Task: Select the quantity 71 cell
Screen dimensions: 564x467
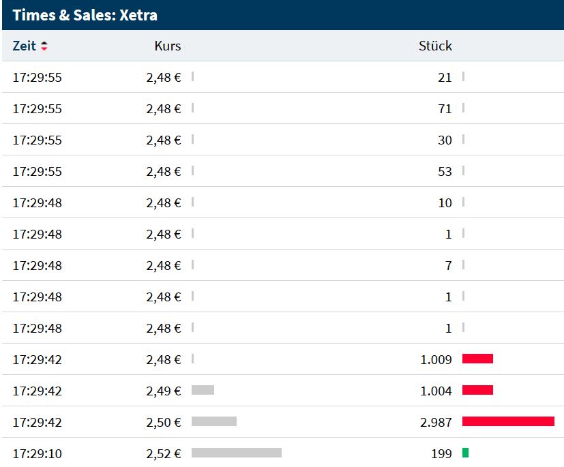Action: click(445, 108)
